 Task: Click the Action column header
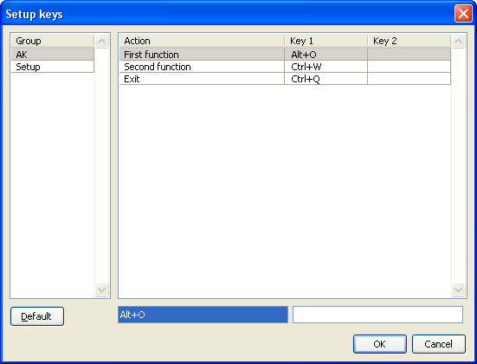[x=202, y=41]
